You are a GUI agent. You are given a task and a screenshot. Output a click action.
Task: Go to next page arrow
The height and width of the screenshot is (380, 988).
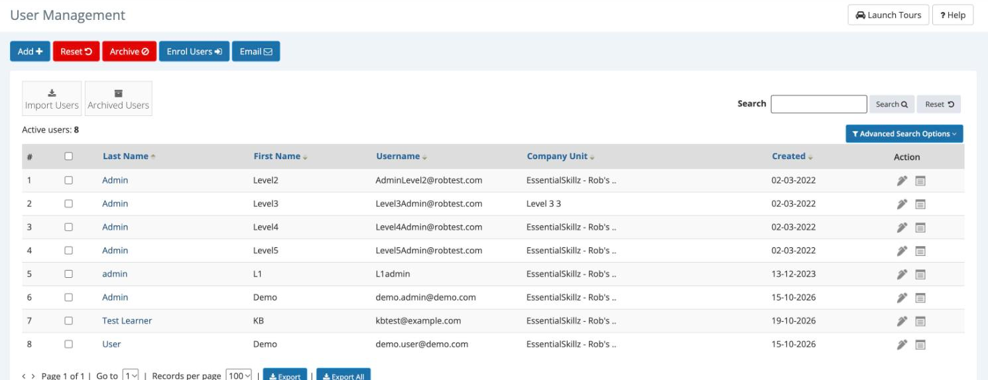click(x=34, y=376)
